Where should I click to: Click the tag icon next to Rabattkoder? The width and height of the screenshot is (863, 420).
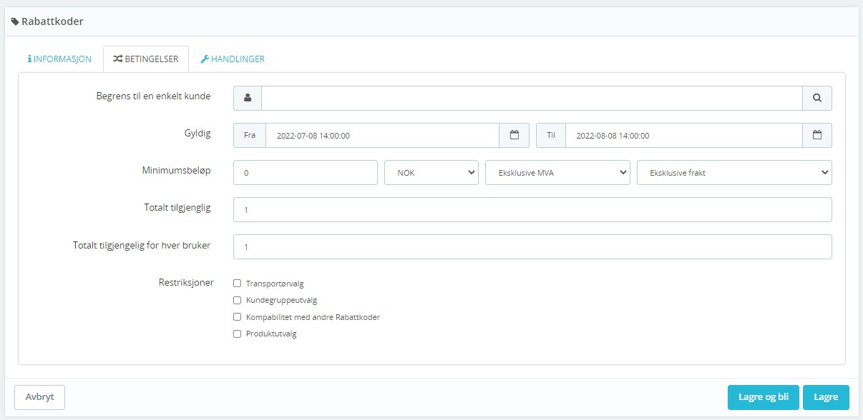(x=15, y=21)
